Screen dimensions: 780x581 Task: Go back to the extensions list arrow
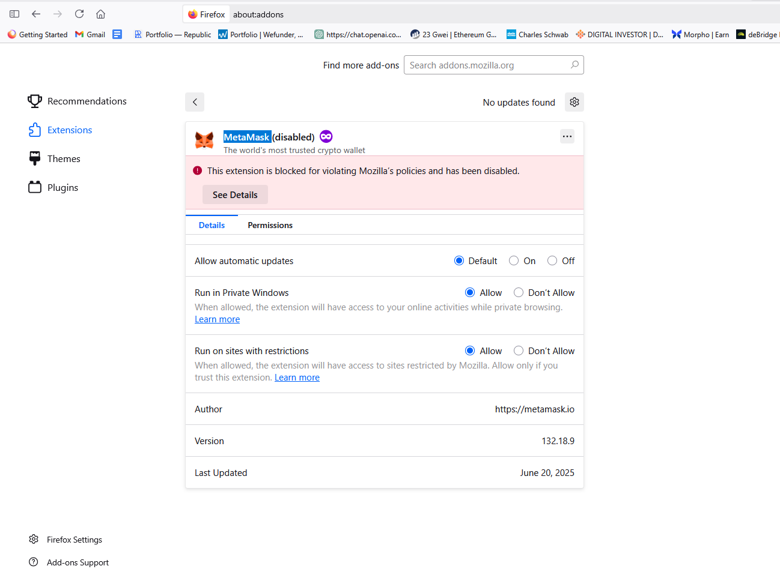pyautogui.click(x=195, y=102)
